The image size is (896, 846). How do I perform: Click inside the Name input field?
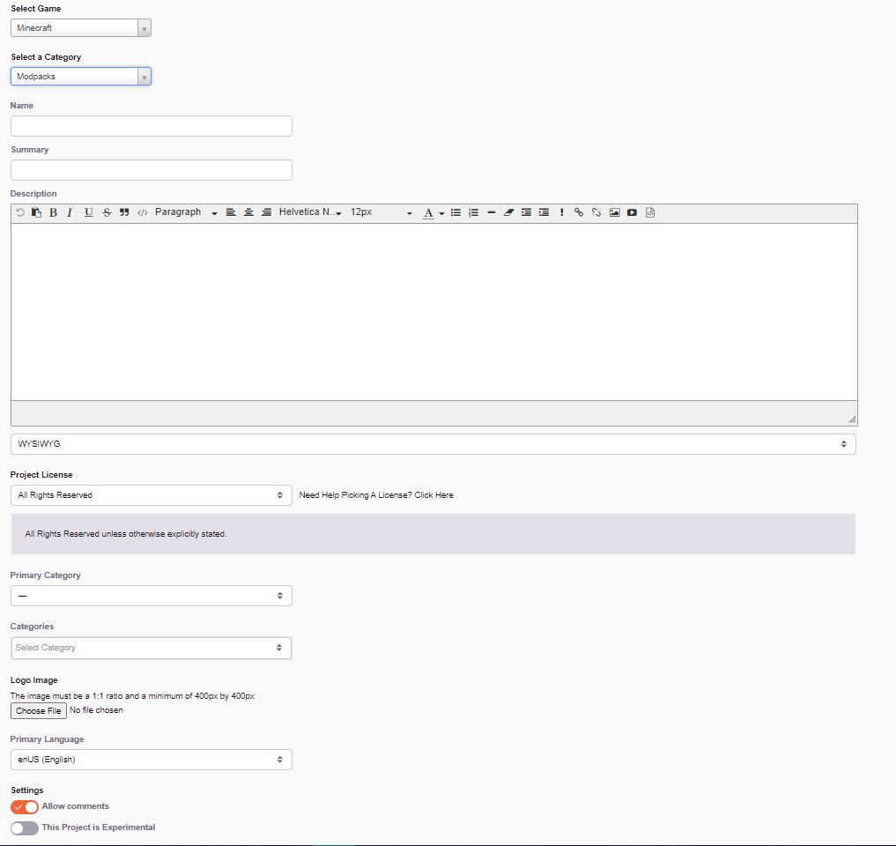point(151,125)
